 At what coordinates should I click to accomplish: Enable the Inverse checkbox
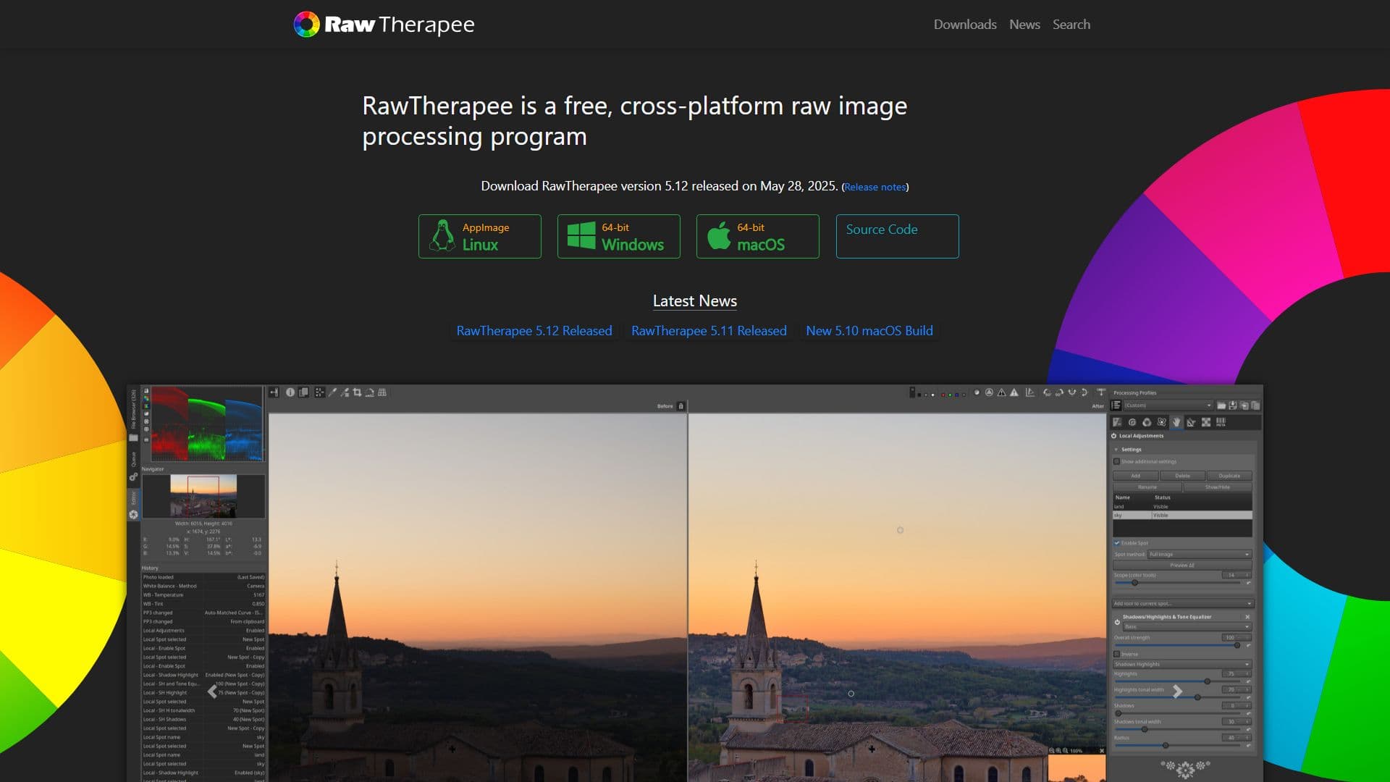point(1116,654)
